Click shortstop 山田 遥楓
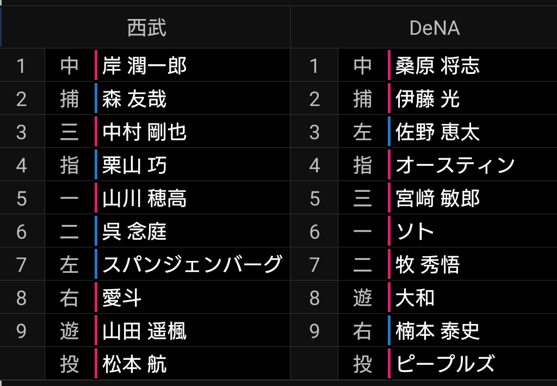 click(145, 331)
